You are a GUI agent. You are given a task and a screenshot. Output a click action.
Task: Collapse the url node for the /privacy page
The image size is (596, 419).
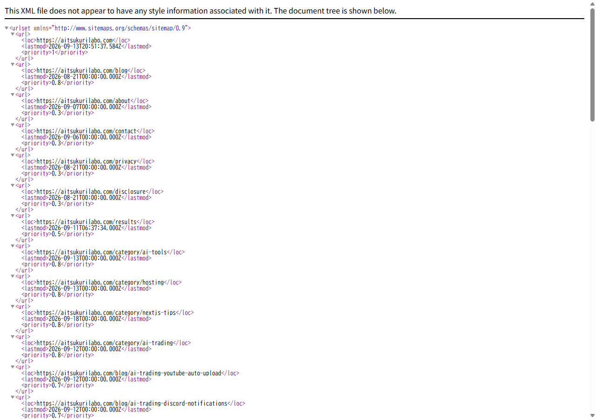(13, 155)
